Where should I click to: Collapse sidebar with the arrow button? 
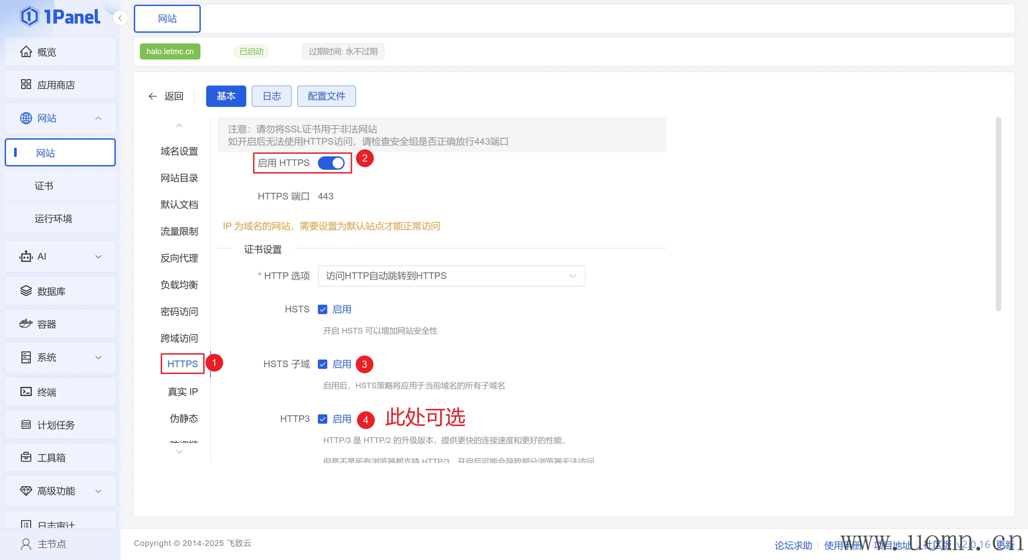(x=120, y=18)
